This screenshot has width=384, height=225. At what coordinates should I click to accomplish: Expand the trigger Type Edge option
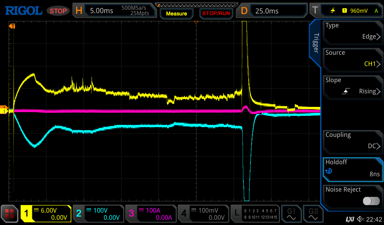352,31
